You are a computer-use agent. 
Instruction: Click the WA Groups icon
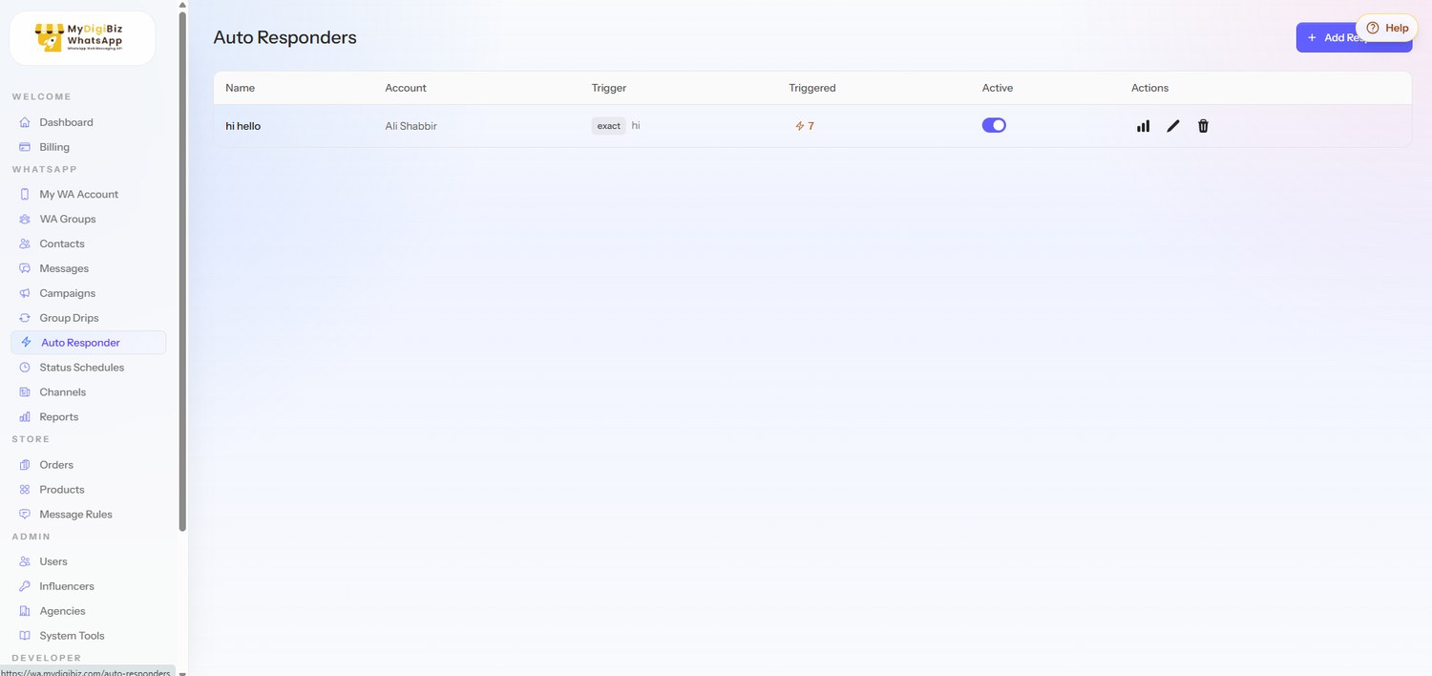(25, 219)
